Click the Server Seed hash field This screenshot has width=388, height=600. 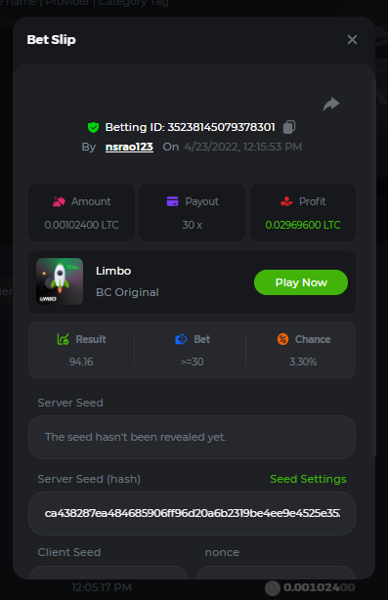193,513
